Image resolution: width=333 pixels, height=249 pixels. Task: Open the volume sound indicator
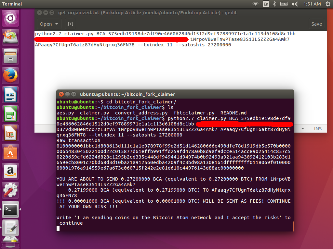pos(295,4)
